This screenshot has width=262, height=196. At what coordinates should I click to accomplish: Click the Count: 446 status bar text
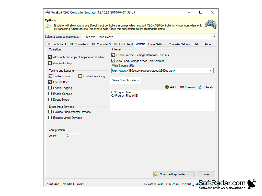coord(65,184)
